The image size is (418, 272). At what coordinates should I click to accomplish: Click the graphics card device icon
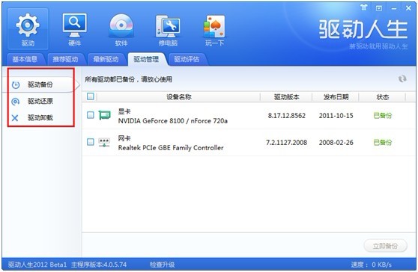[x=105, y=115]
